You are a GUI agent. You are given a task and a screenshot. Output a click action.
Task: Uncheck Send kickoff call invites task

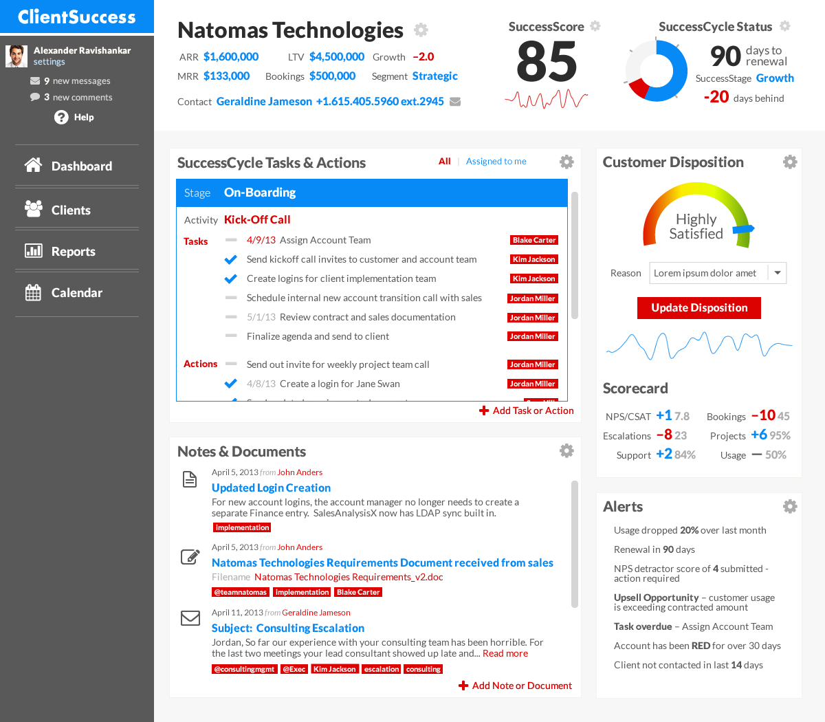(231, 259)
